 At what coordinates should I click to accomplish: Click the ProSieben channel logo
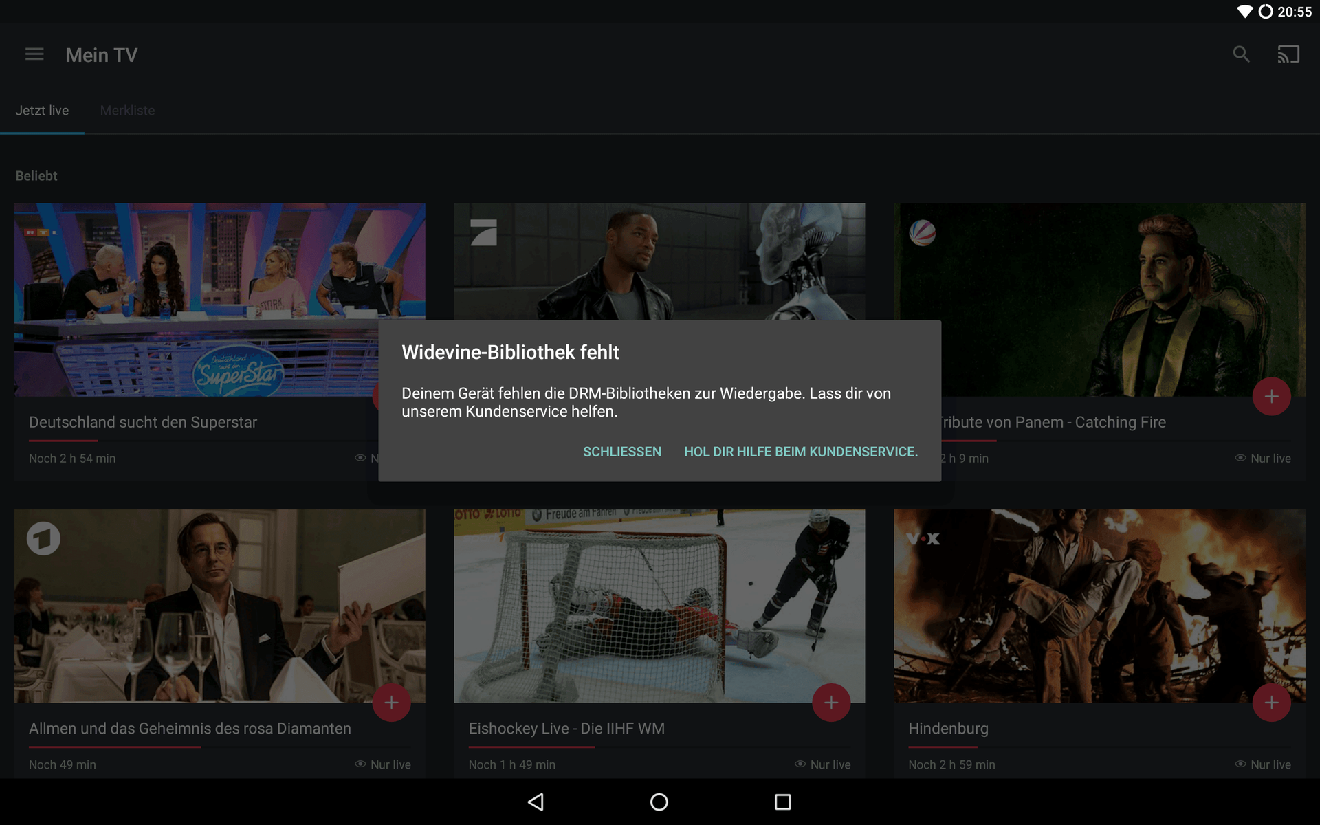click(x=483, y=232)
